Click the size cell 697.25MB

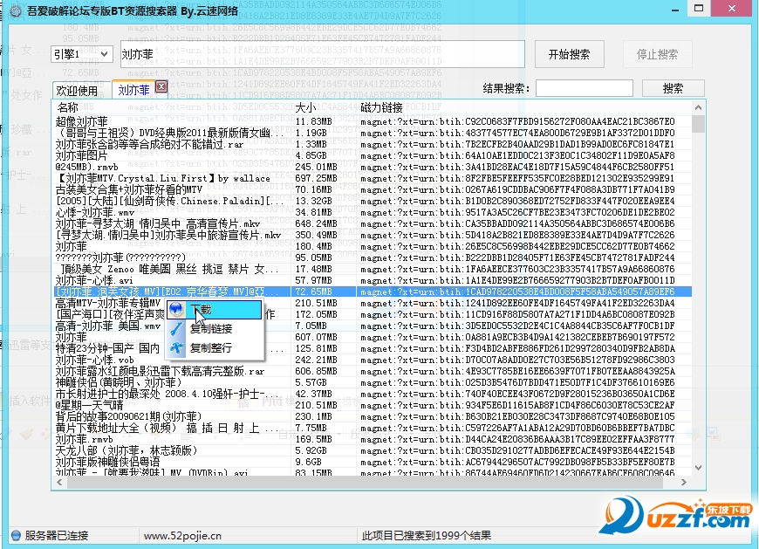pos(316,178)
